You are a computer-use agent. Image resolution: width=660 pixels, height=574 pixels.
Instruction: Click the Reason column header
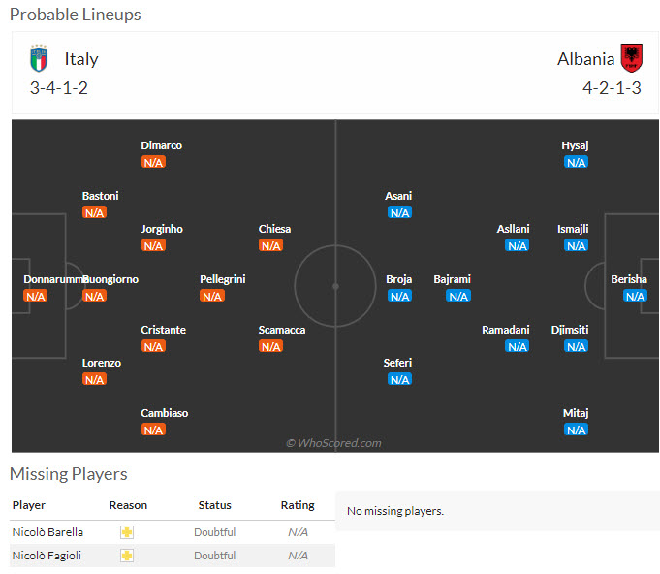(x=128, y=505)
